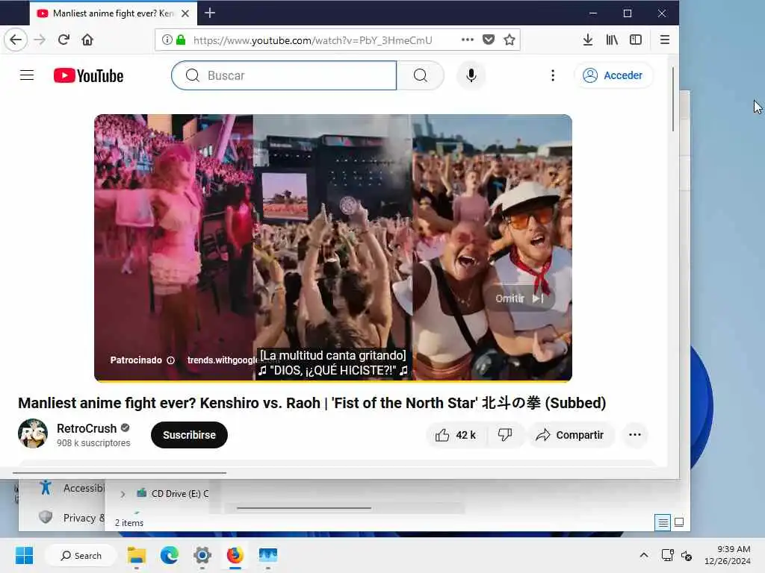
Task: Open page actions three-dot menu in address bar
Action: click(x=468, y=40)
